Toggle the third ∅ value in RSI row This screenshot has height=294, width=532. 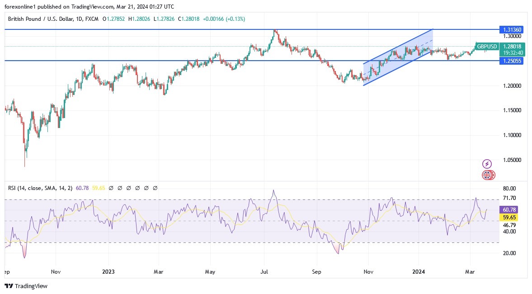point(128,188)
